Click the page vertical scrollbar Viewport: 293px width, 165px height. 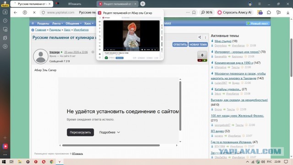pos(291,57)
